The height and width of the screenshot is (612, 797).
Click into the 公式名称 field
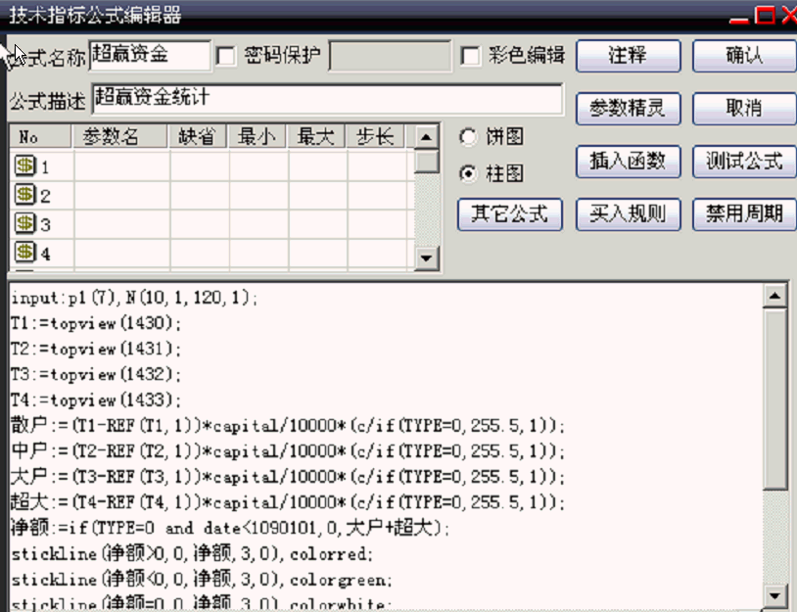coord(149,56)
